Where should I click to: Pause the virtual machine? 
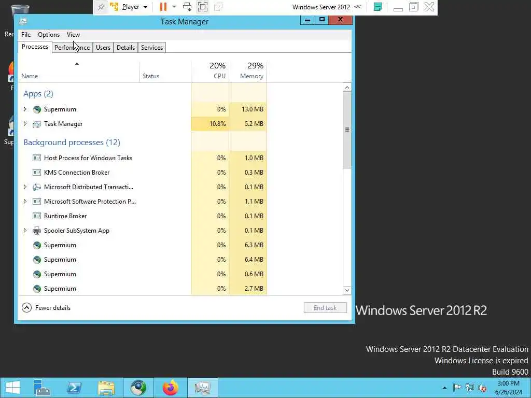click(163, 7)
